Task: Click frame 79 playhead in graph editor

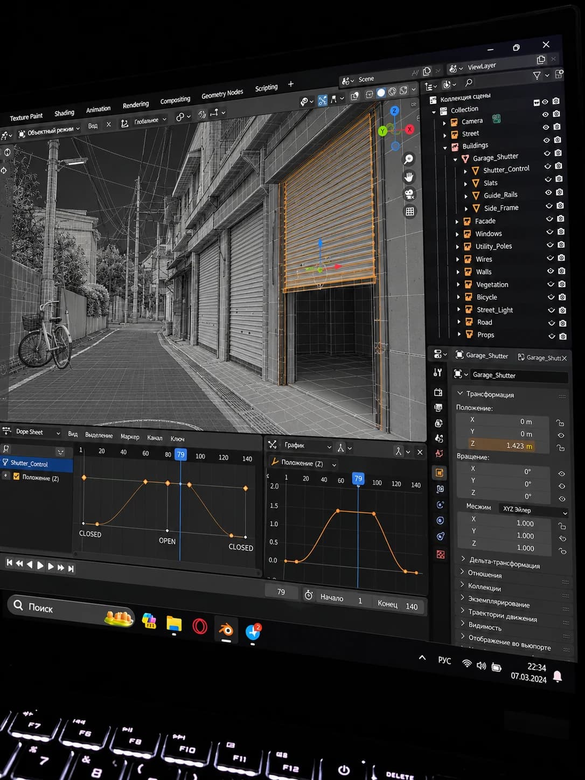Action: tap(358, 478)
